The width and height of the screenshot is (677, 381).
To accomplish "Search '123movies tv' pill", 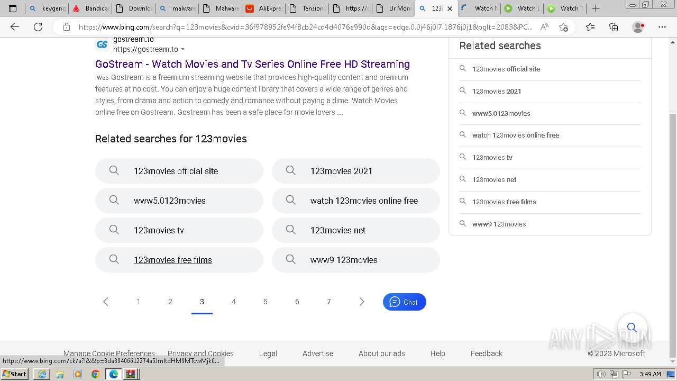I will coord(179,230).
